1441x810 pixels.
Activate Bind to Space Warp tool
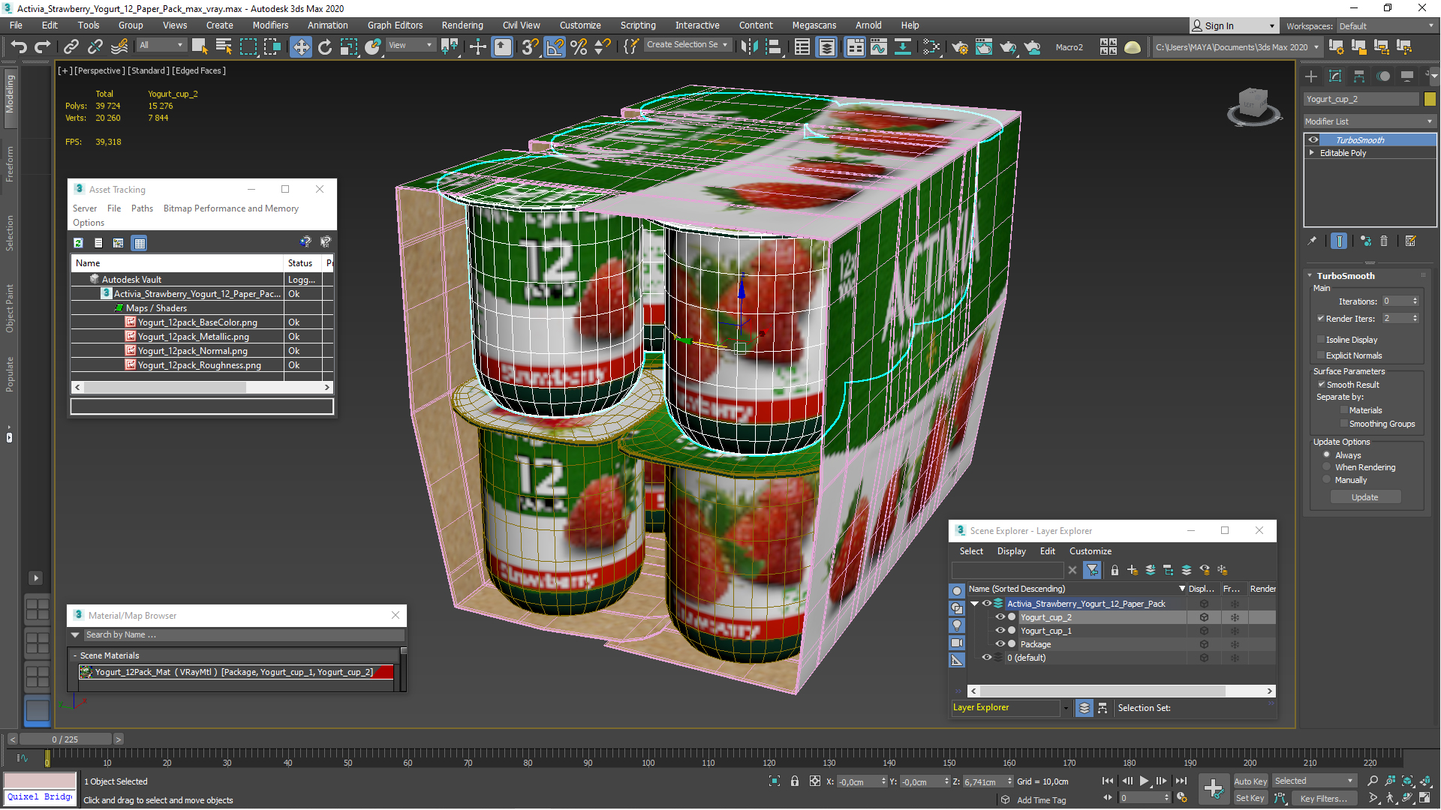119,46
